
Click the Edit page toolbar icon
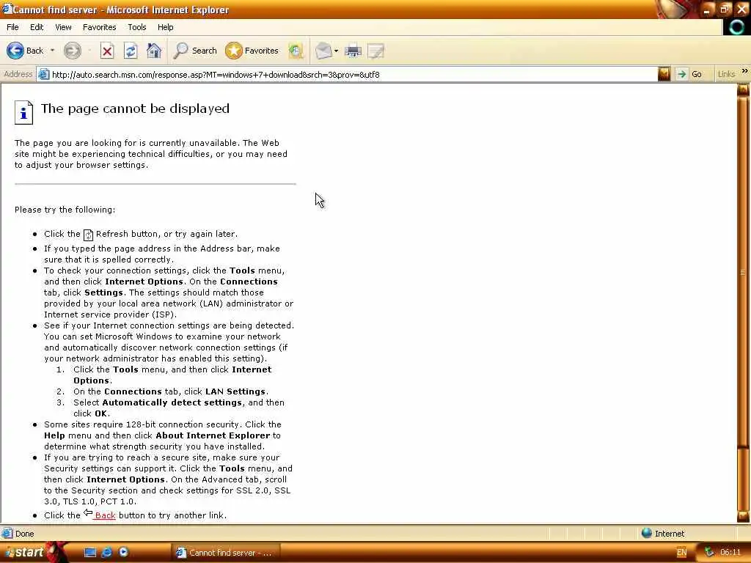(x=376, y=51)
